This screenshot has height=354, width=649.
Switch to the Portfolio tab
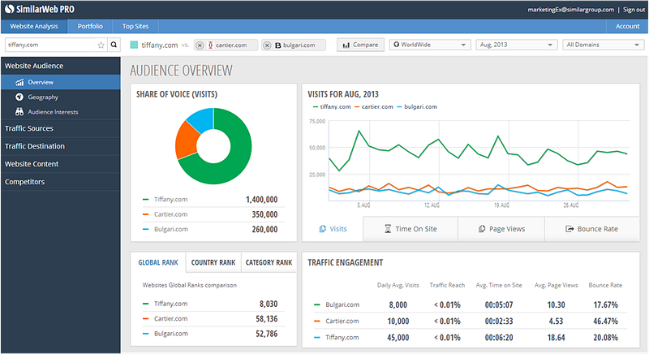(x=90, y=27)
